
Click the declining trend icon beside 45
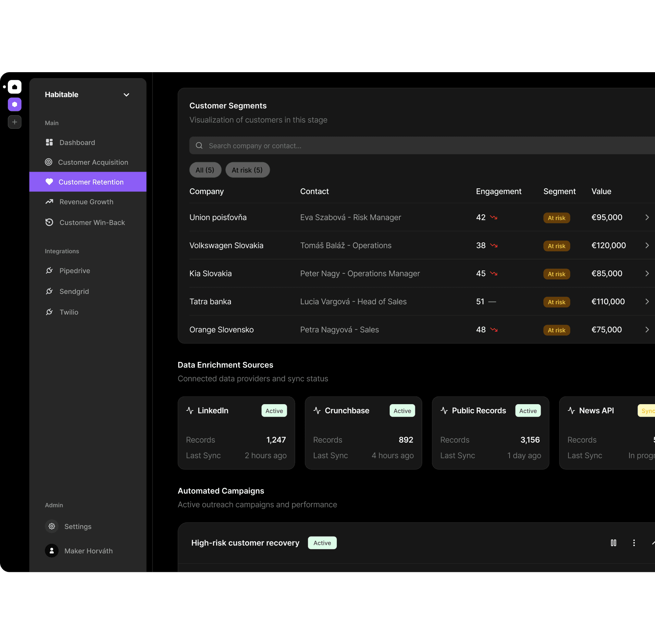pyautogui.click(x=494, y=274)
